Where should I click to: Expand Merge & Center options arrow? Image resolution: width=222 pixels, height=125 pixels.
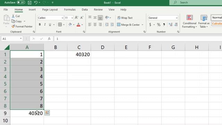click(143, 25)
